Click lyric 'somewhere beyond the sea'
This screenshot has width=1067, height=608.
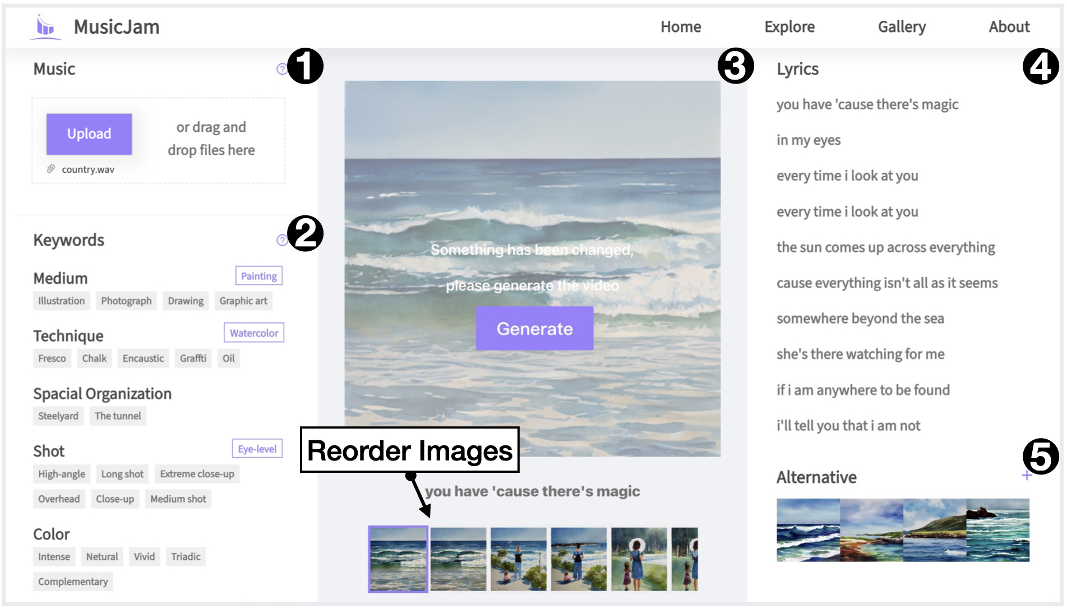pos(860,319)
